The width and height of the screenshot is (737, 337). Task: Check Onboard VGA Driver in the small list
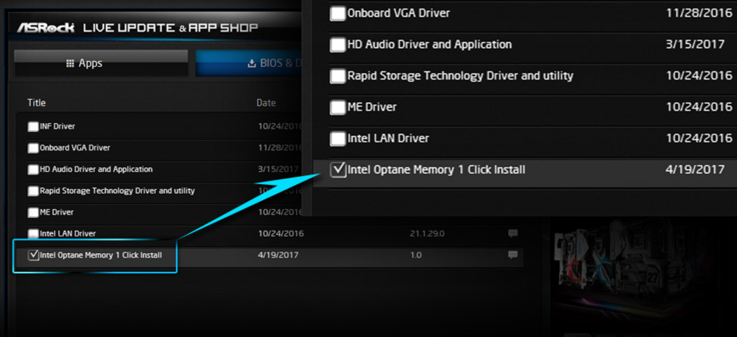click(x=33, y=148)
